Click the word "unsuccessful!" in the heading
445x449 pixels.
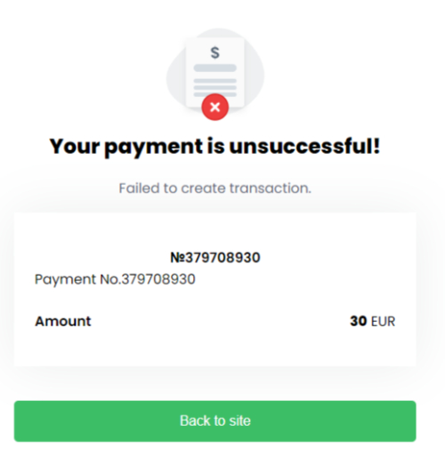(x=304, y=147)
